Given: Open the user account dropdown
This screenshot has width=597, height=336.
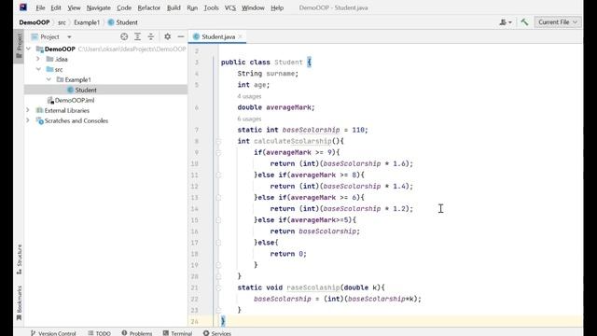Looking at the screenshot, I should pos(506,22).
